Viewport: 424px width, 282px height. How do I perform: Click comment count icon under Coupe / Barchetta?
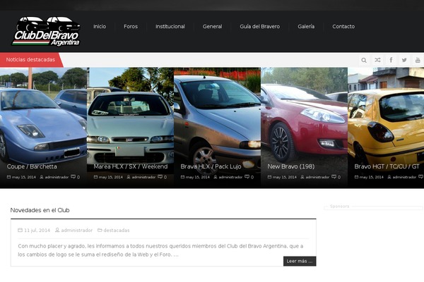pos(73,177)
